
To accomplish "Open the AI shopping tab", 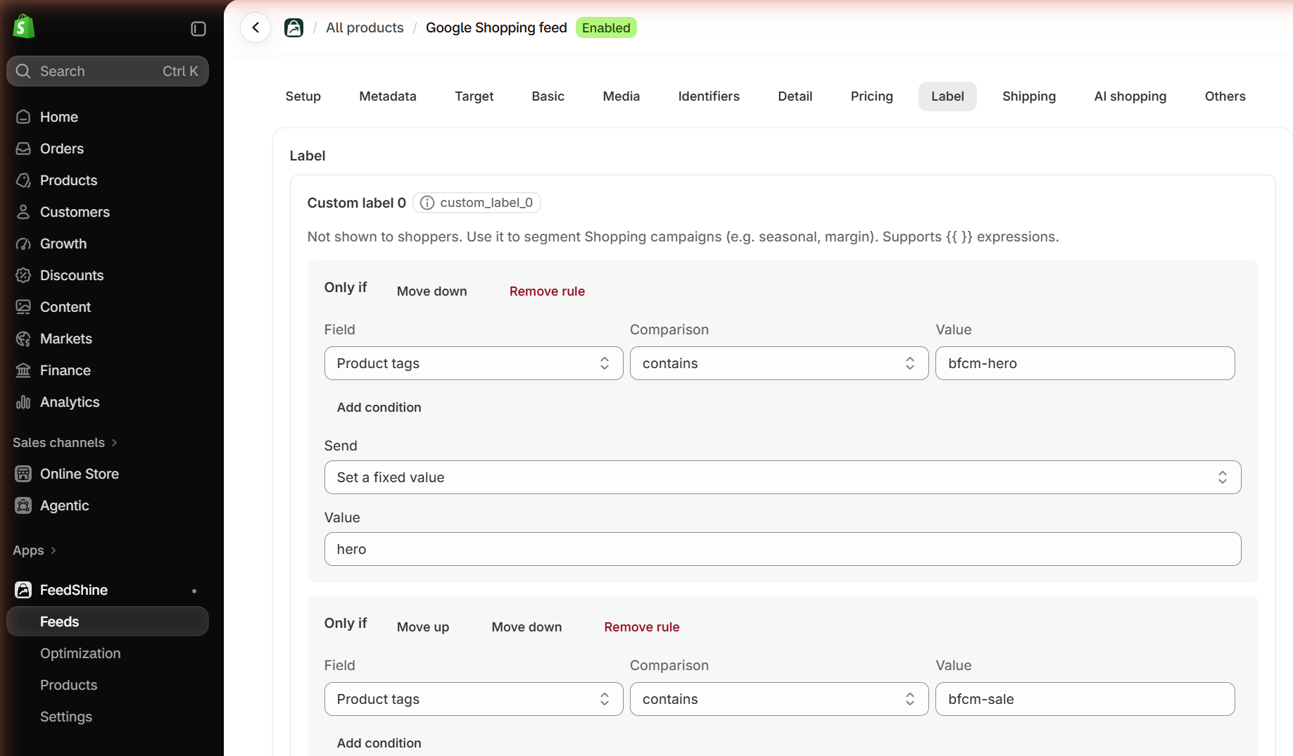I will pyautogui.click(x=1130, y=96).
